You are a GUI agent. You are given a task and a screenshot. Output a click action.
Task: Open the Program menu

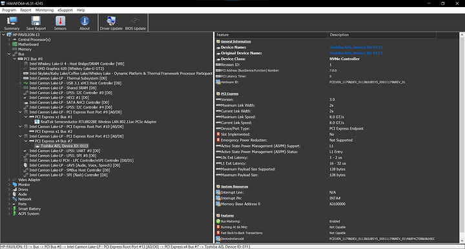coord(9,10)
